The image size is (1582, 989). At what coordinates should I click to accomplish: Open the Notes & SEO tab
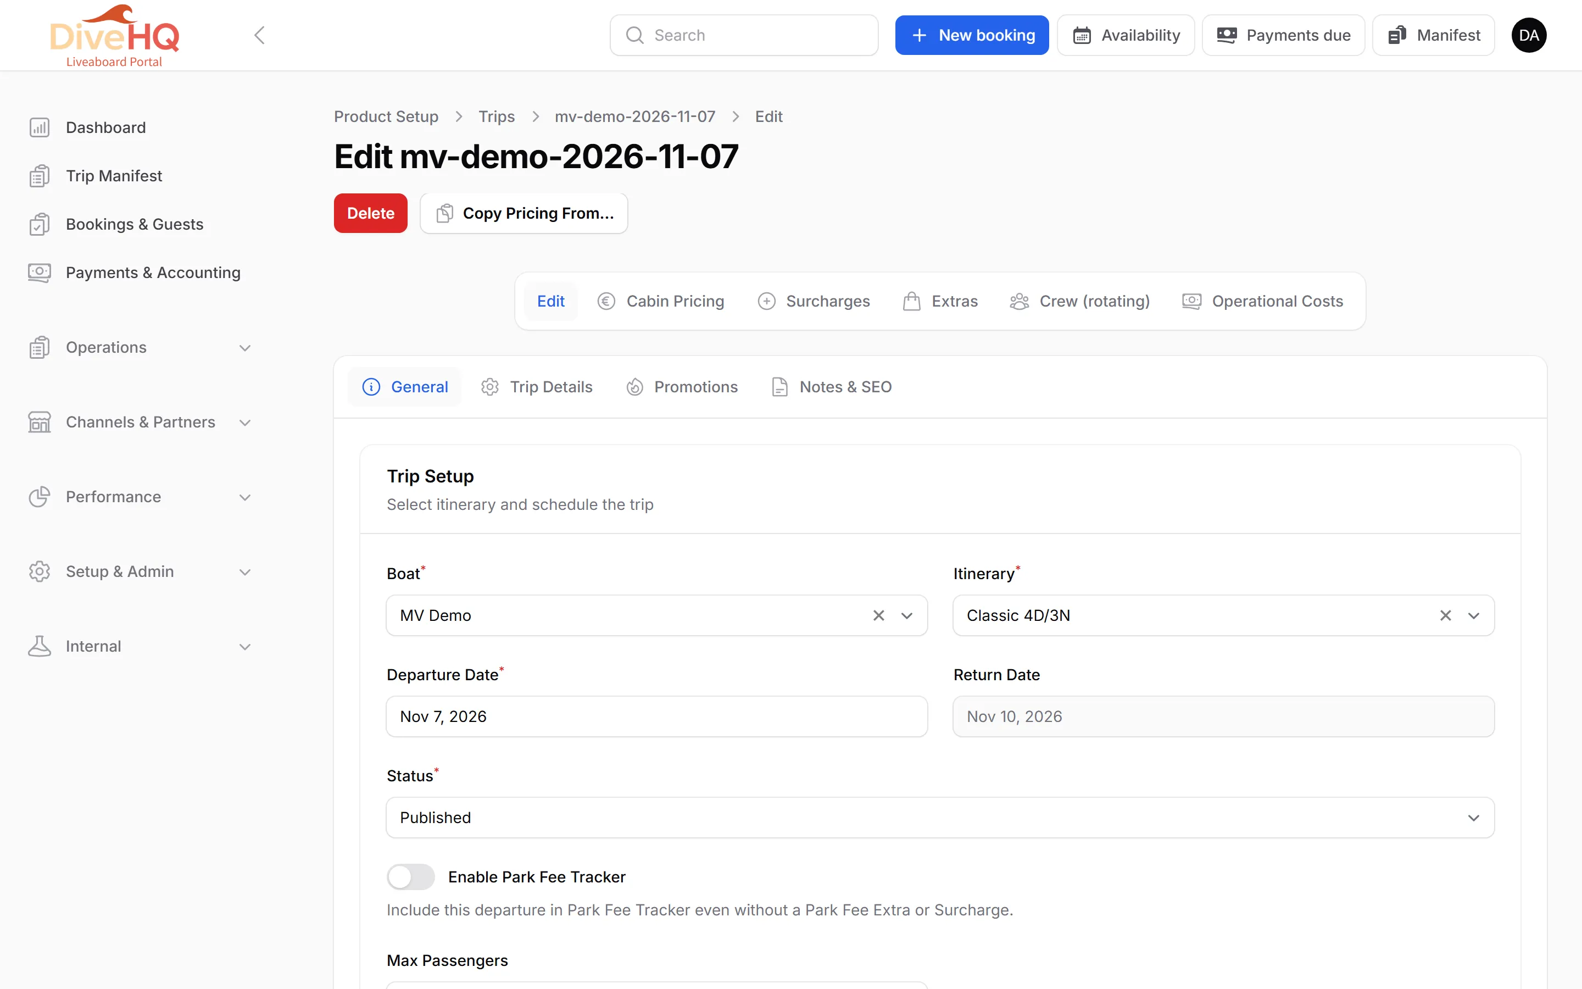pyautogui.click(x=831, y=387)
